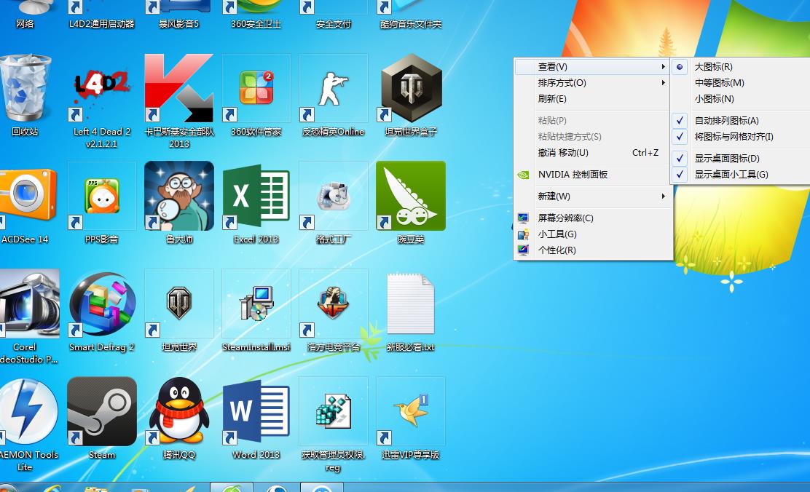Screen dimensions: 810x492
Task: Launch 腾讯QQ penguin icon
Action: pos(178,411)
